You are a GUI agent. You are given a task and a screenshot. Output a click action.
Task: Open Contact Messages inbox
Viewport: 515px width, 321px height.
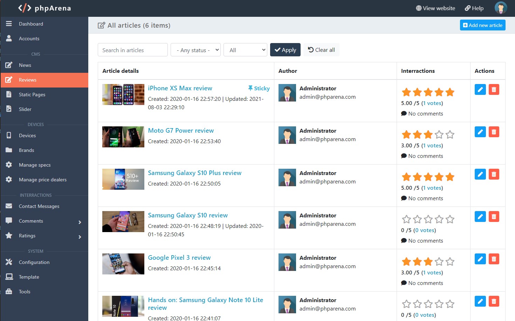click(39, 206)
